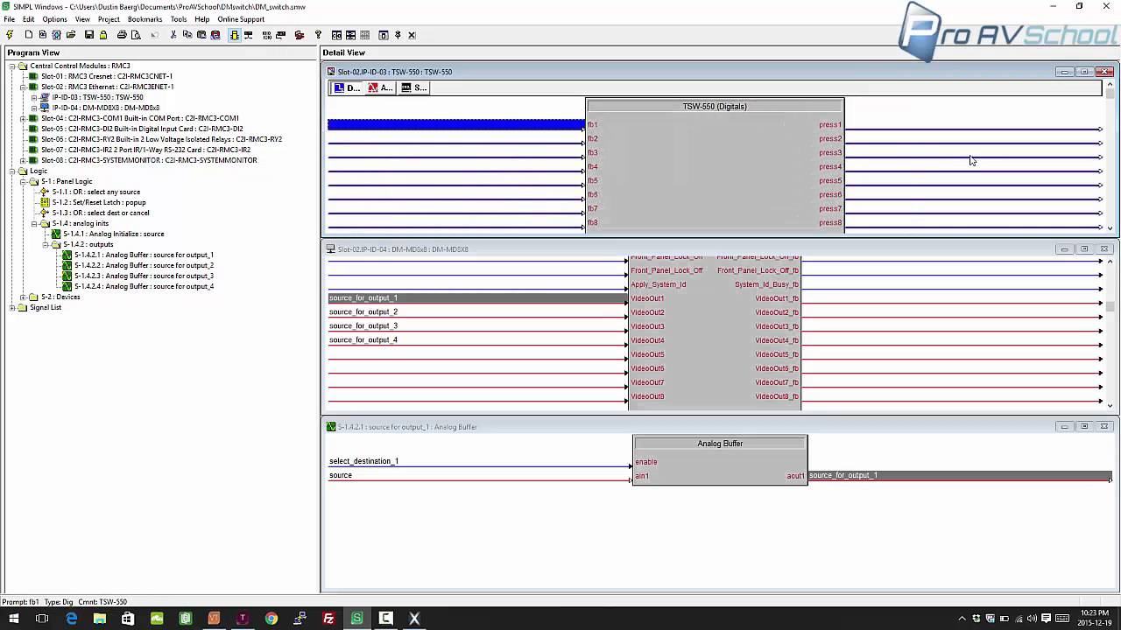
Task: Collapse the S-1.4 analog inits folder
Action: pyautogui.click(x=33, y=223)
